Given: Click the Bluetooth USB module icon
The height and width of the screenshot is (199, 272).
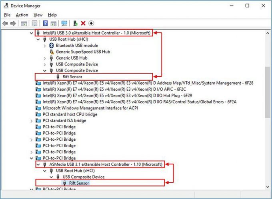Looking at the screenshot, I should [52, 46].
